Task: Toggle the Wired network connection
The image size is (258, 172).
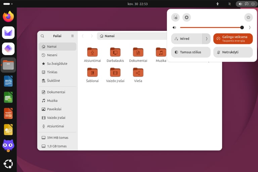Action: (187, 39)
